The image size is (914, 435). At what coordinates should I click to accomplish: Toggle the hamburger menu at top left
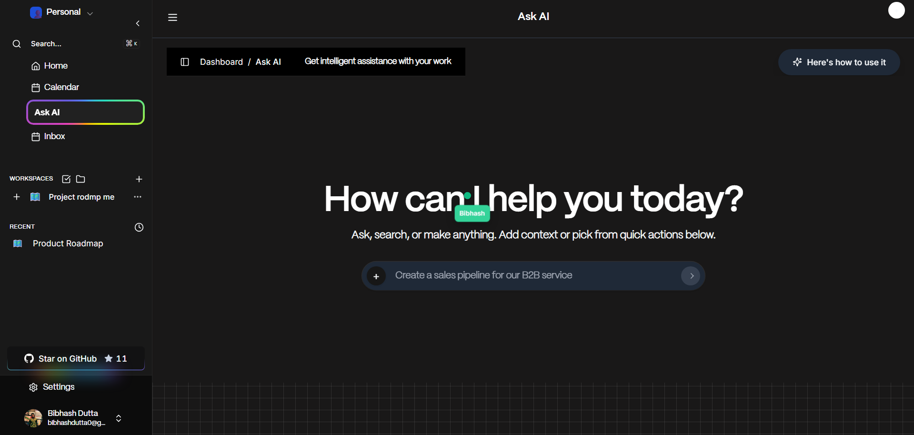[172, 17]
